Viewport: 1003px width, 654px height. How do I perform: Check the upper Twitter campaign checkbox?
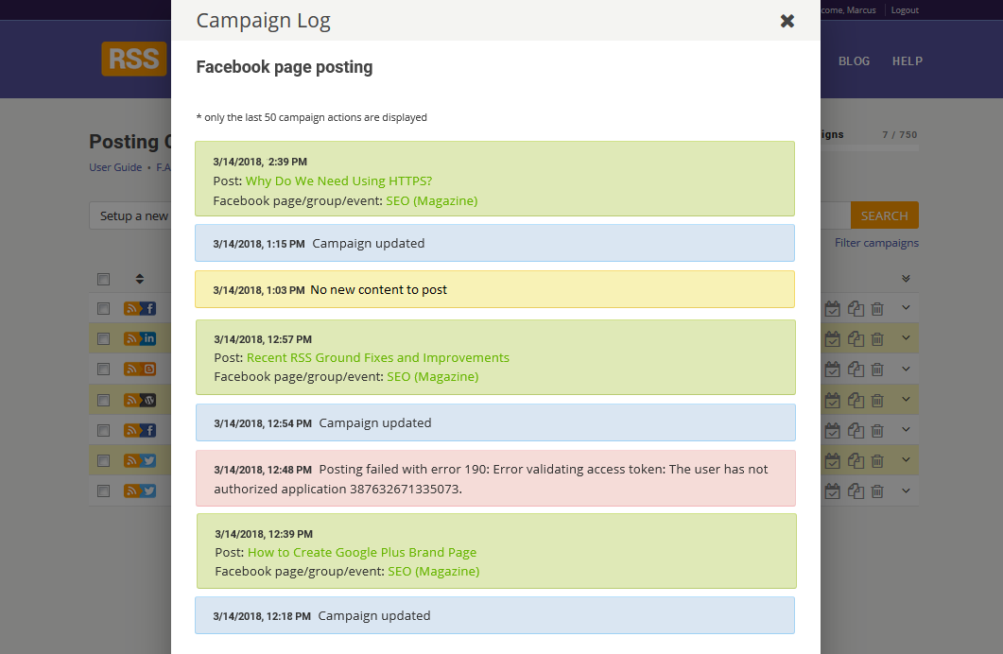pyautogui.click(x=104, y=460)
